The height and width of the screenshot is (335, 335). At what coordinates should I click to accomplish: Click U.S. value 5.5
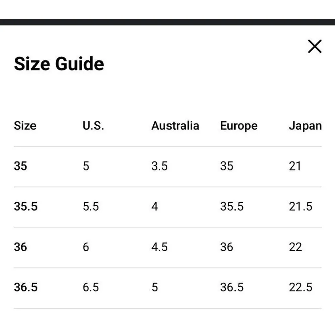click(x=91, y=206)
